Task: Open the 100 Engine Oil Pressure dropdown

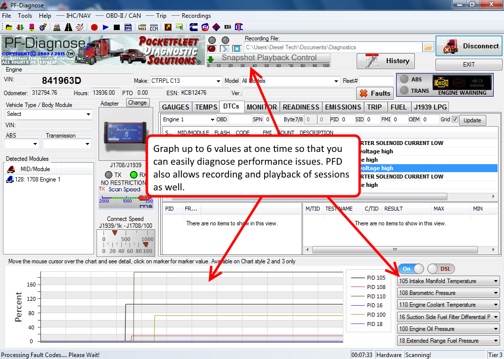Action: pyautogui.click(x=448, y=329)
